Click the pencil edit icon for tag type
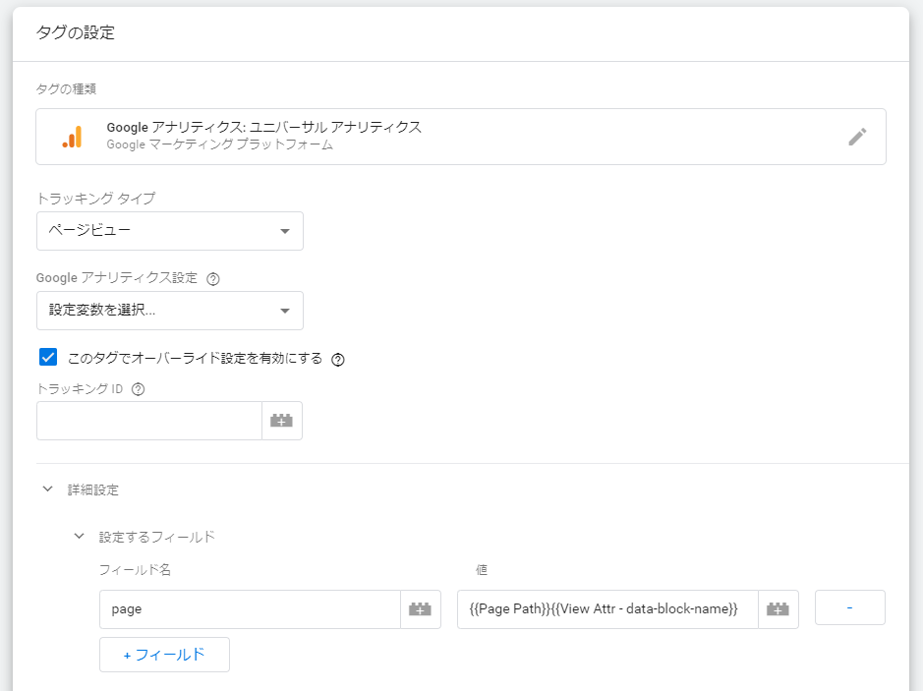The image size is (923, 691). pyautogui.click(x=857, y=137)
